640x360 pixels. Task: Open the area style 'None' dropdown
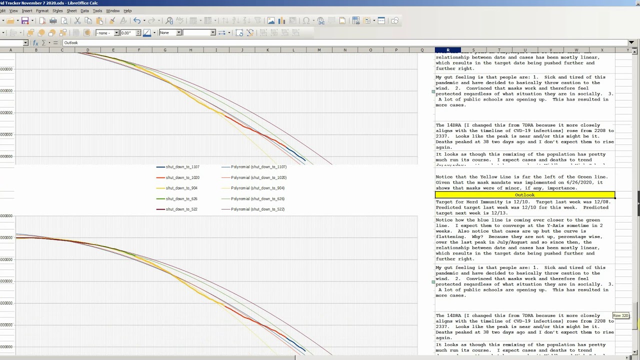[178, 32]
